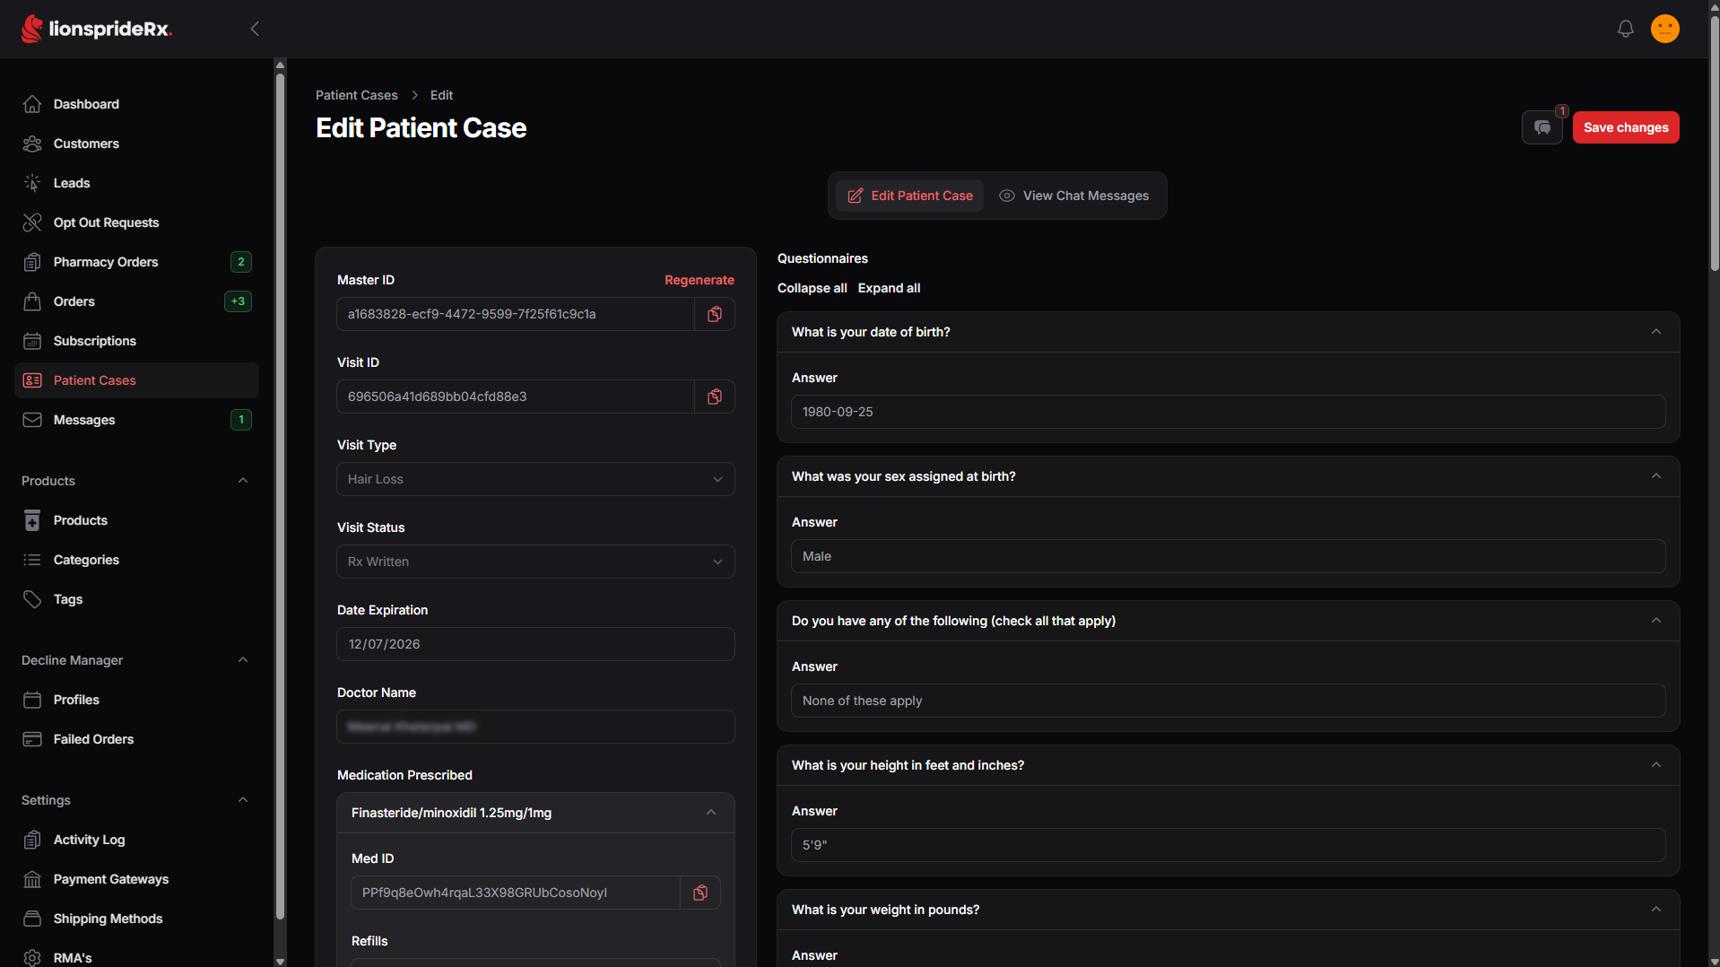Copy the Master ID value
This screenshot has width=1720, height=967.
(x=715, y=314)
